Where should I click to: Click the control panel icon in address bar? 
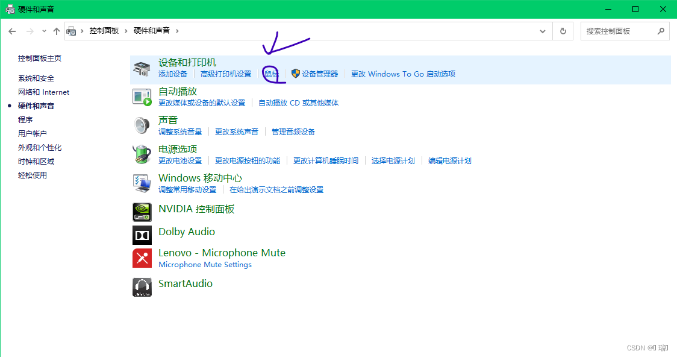click(71, 31)
